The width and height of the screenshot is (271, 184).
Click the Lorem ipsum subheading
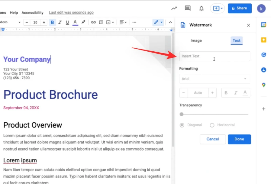point(20,161)
